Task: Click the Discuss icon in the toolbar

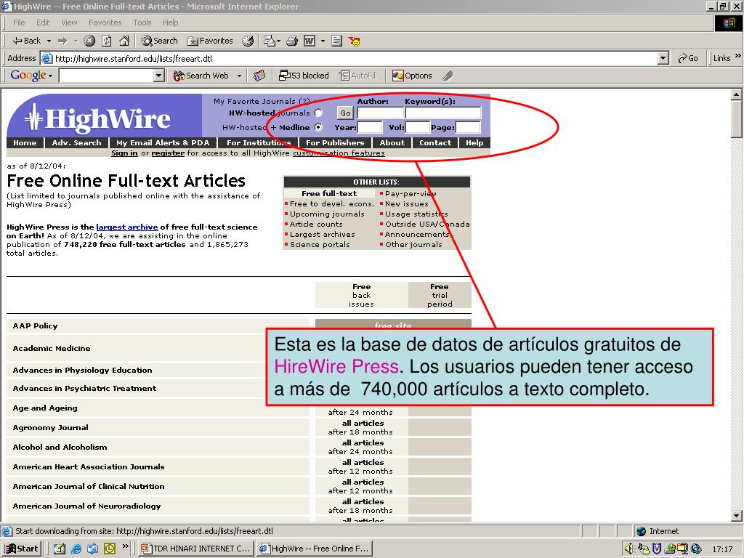Action: pyautogui.click(x=336, y=41)
